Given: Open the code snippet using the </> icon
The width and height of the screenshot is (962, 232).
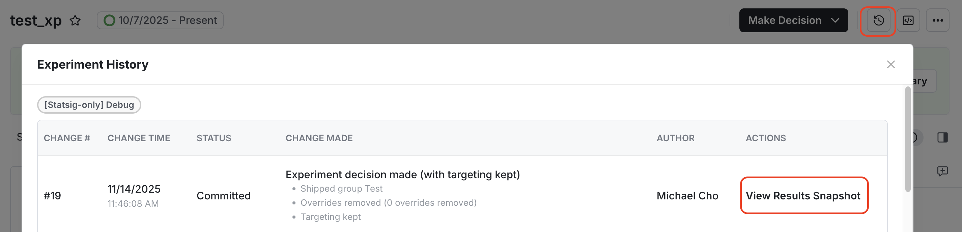Looking at the screenshot, I should pyautogui.click(x=909, y=20).
